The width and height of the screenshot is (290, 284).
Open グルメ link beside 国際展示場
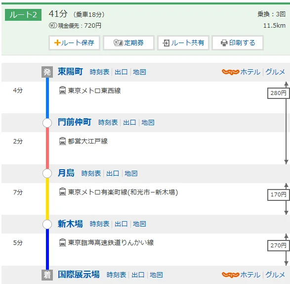coord(275,275)
